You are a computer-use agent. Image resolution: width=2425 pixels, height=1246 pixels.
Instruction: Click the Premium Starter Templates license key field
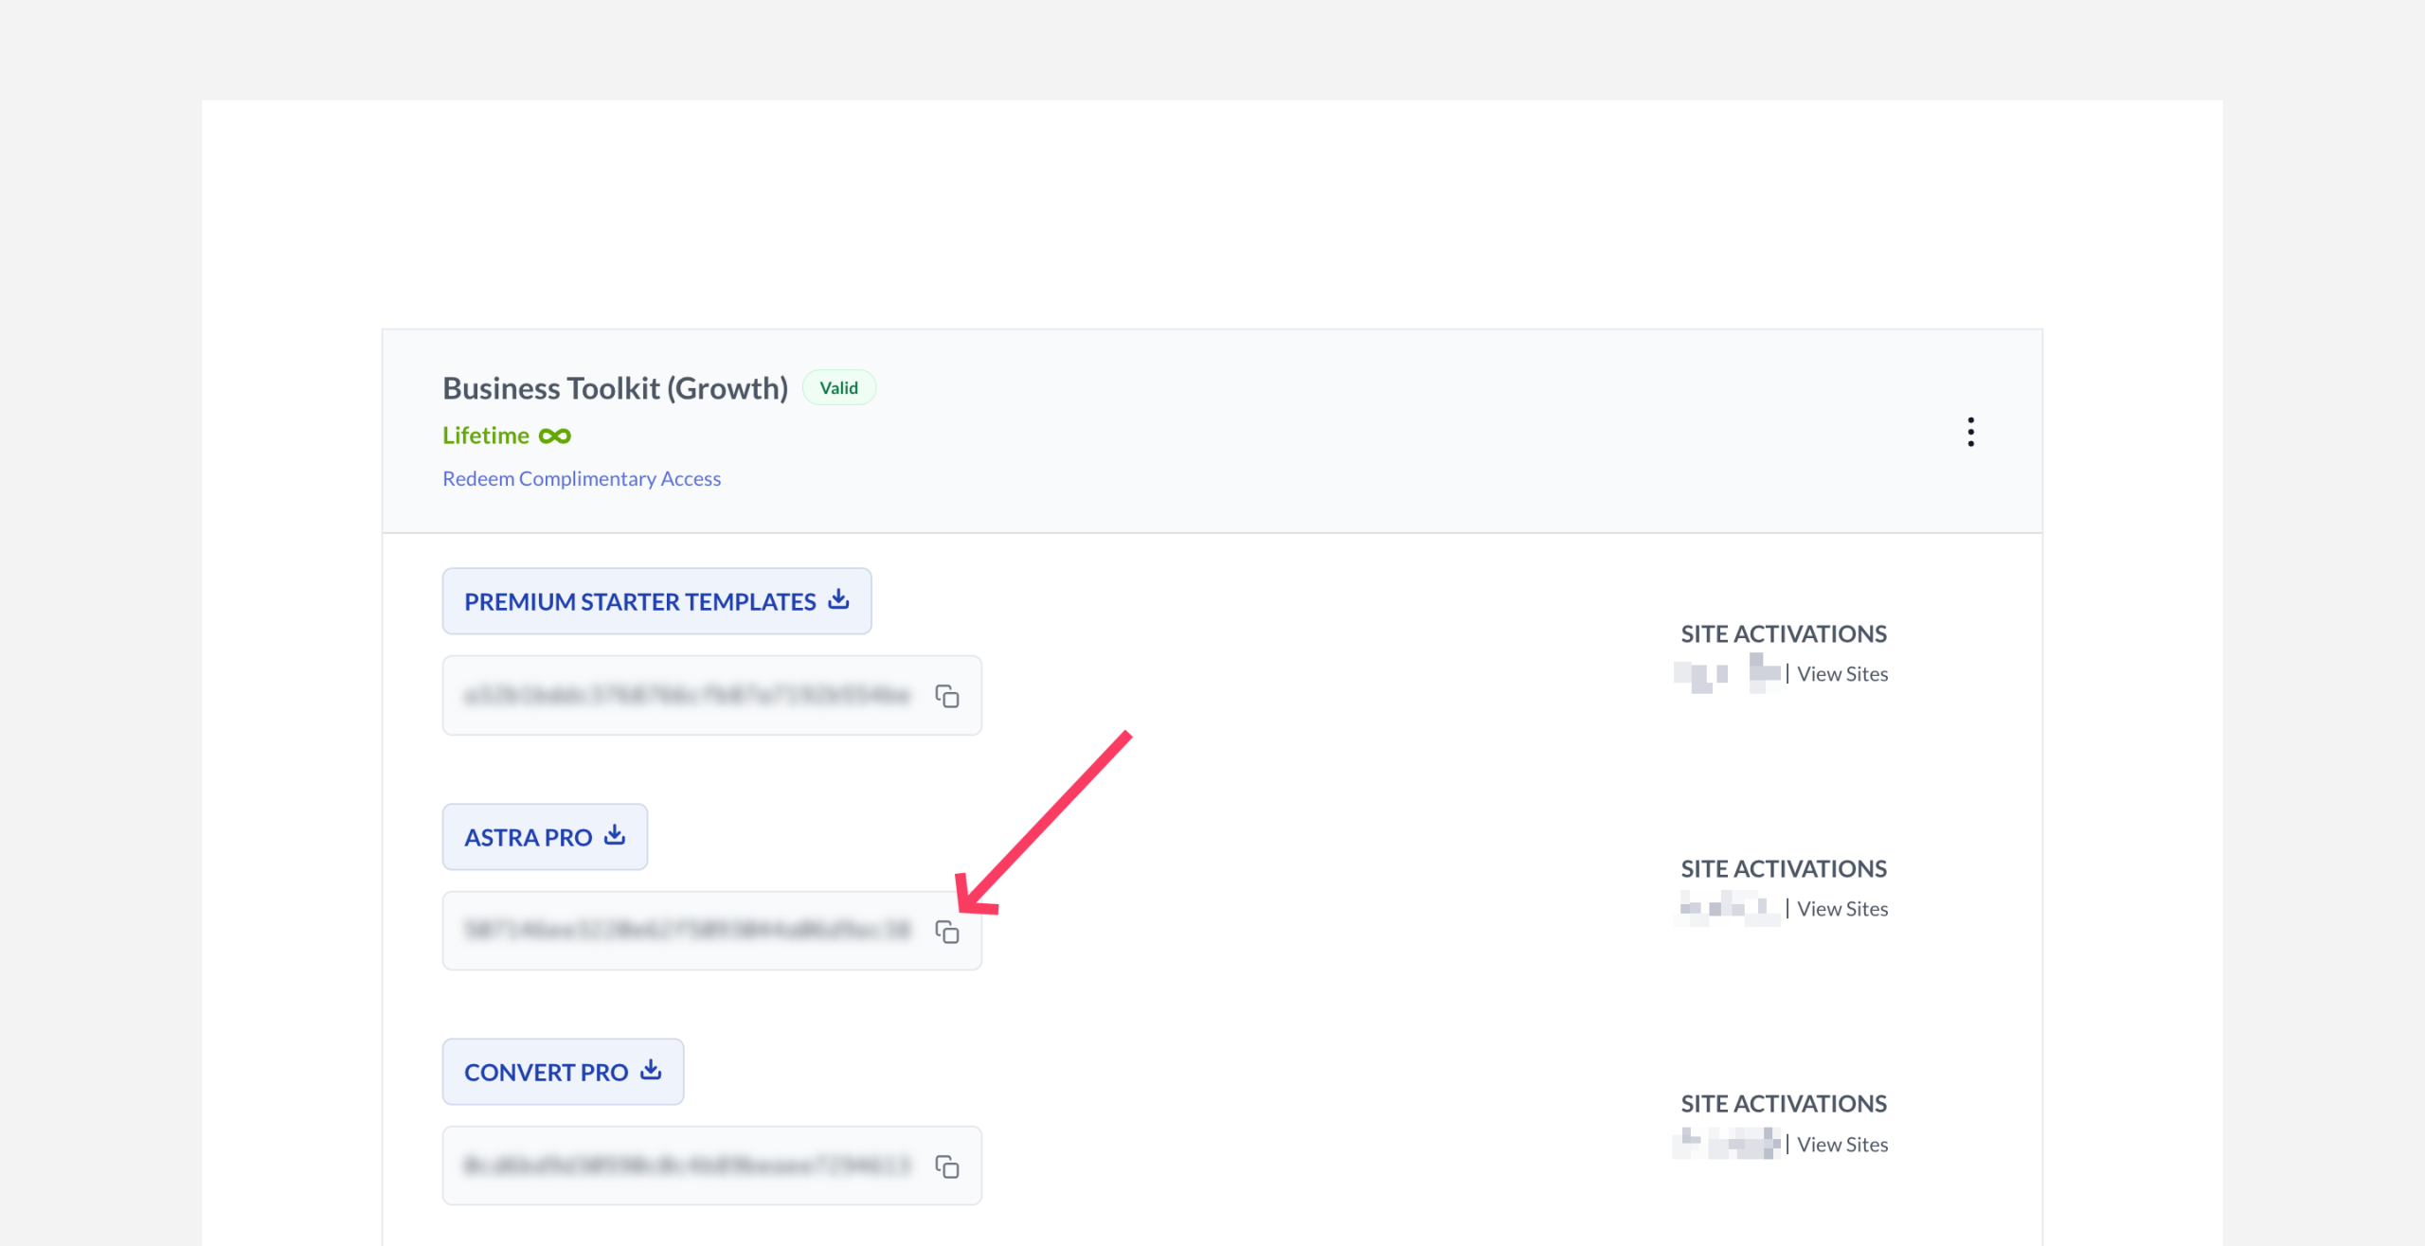(712, 695)
